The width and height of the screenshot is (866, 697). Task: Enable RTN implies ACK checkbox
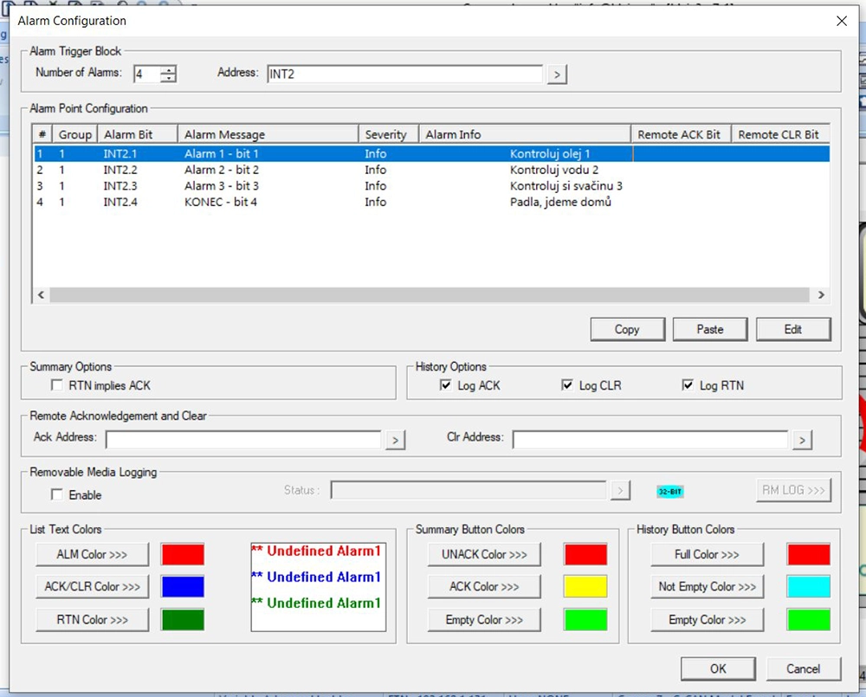click(x=57, y=385)
